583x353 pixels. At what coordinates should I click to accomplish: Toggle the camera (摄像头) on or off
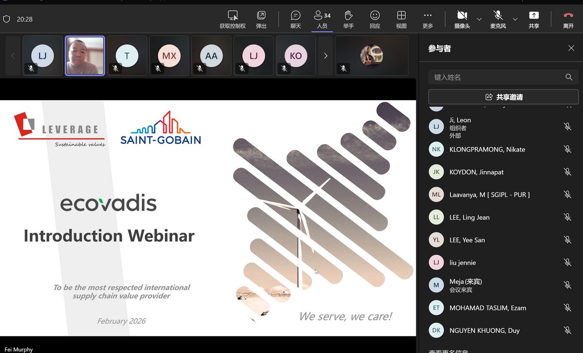pyautogui.click(x=462, y=19)
